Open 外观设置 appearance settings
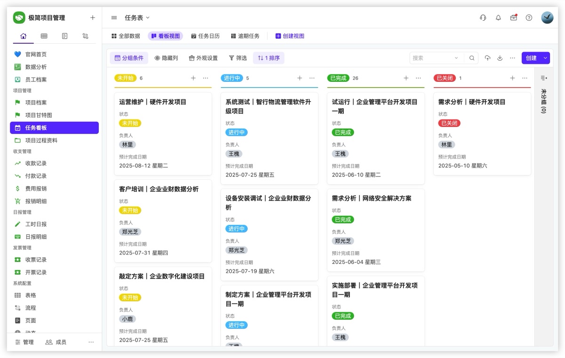Viewport: 565px width, 358px height. coord(203,58)
